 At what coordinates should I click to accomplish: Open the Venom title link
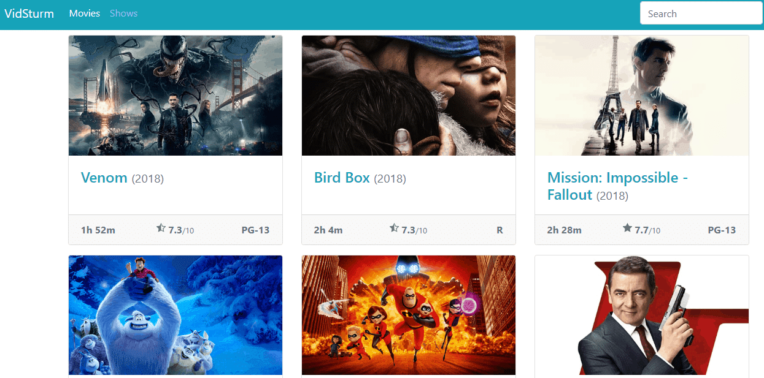point(104,178)
